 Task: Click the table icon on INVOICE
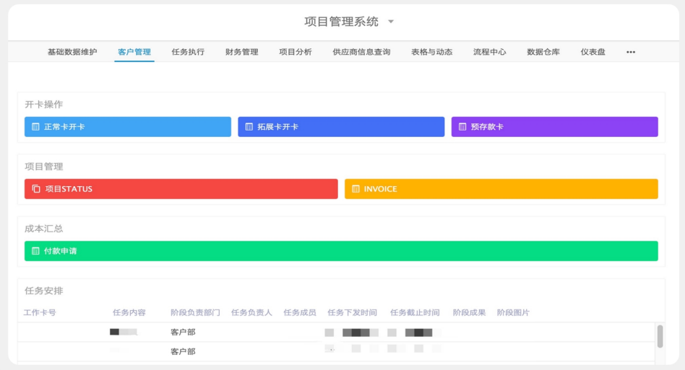356,189
